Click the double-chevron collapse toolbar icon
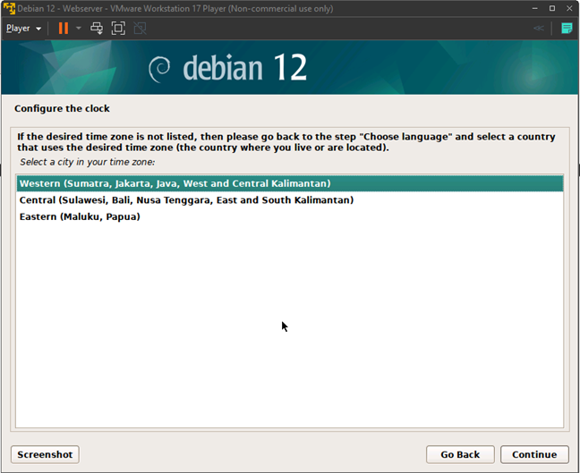 click(538, 28)
